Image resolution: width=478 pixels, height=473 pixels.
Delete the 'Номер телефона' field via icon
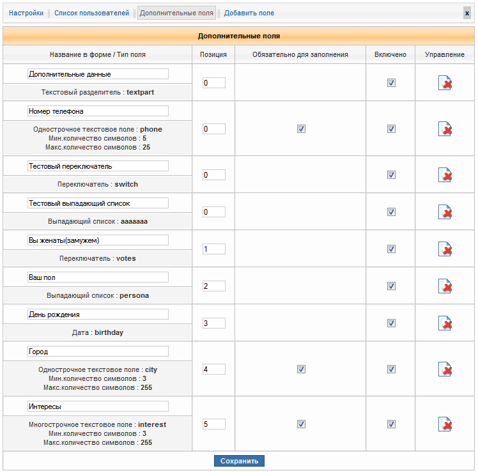click(x=445, y=129)
